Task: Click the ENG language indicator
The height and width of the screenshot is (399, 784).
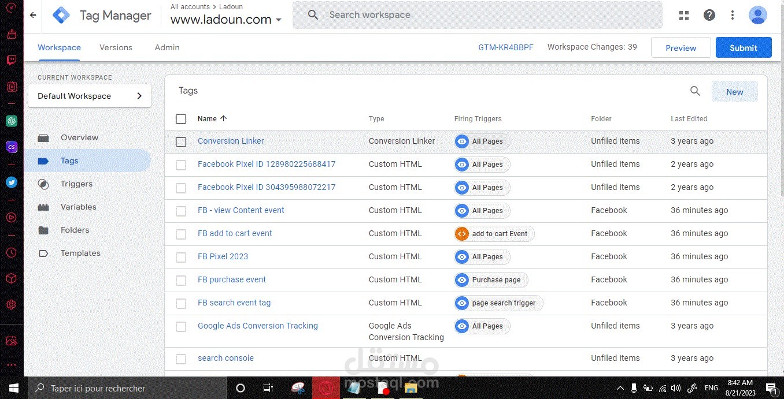Action: tap(711, 388)
